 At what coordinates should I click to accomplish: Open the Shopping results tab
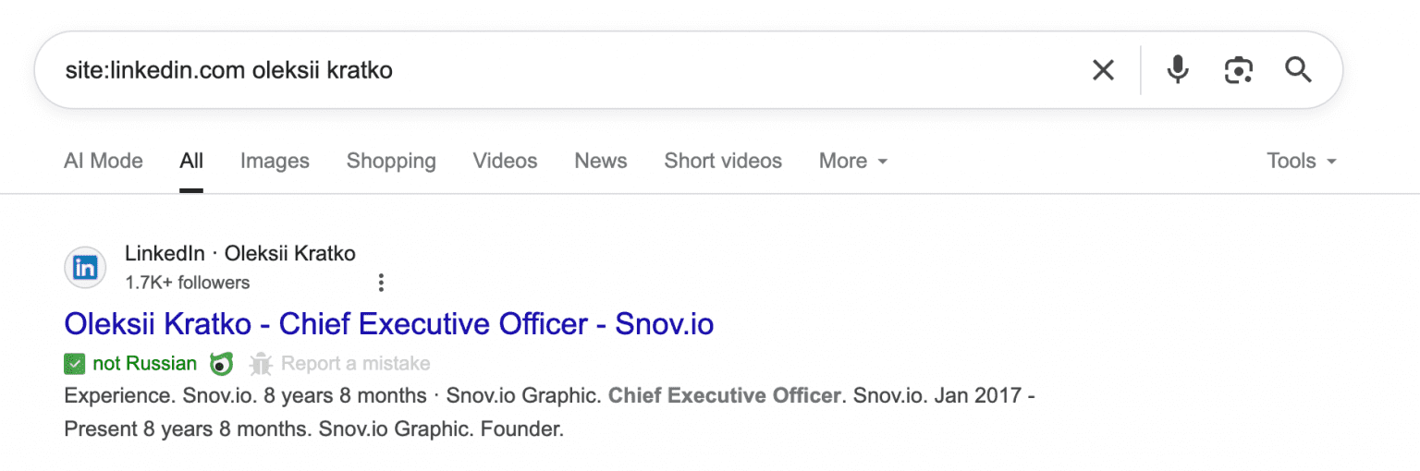click(391, 161)
